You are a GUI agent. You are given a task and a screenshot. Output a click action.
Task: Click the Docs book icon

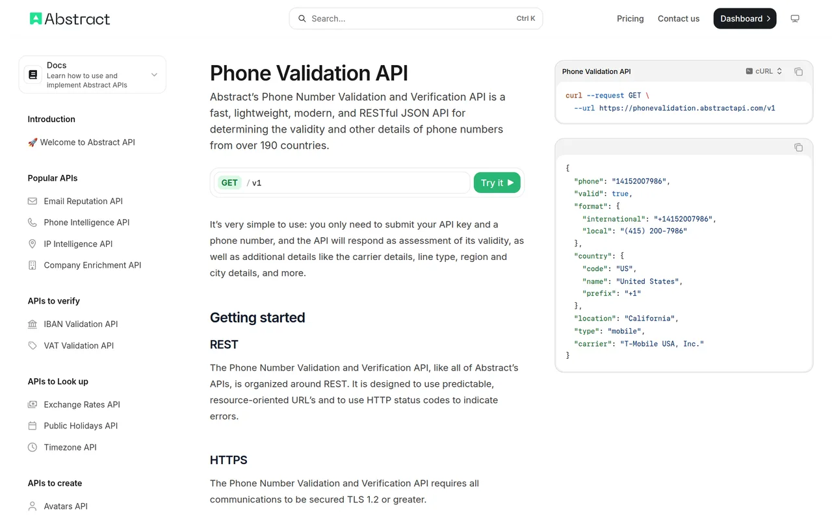[33, 75]
